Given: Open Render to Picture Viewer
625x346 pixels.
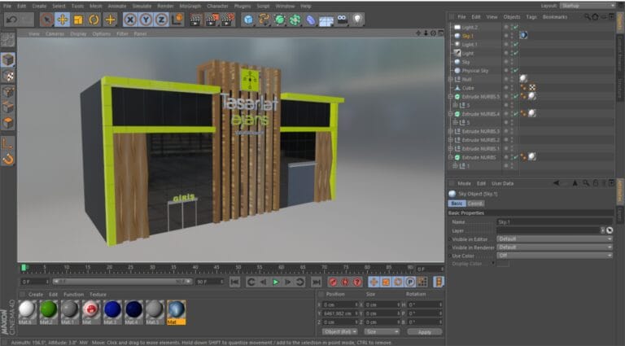Looking at the screenshot, I should tap(212, 20).
